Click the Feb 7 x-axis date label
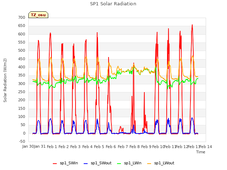Screen dimensions: 227x170 pyautogui.click(x=123, y=147)
